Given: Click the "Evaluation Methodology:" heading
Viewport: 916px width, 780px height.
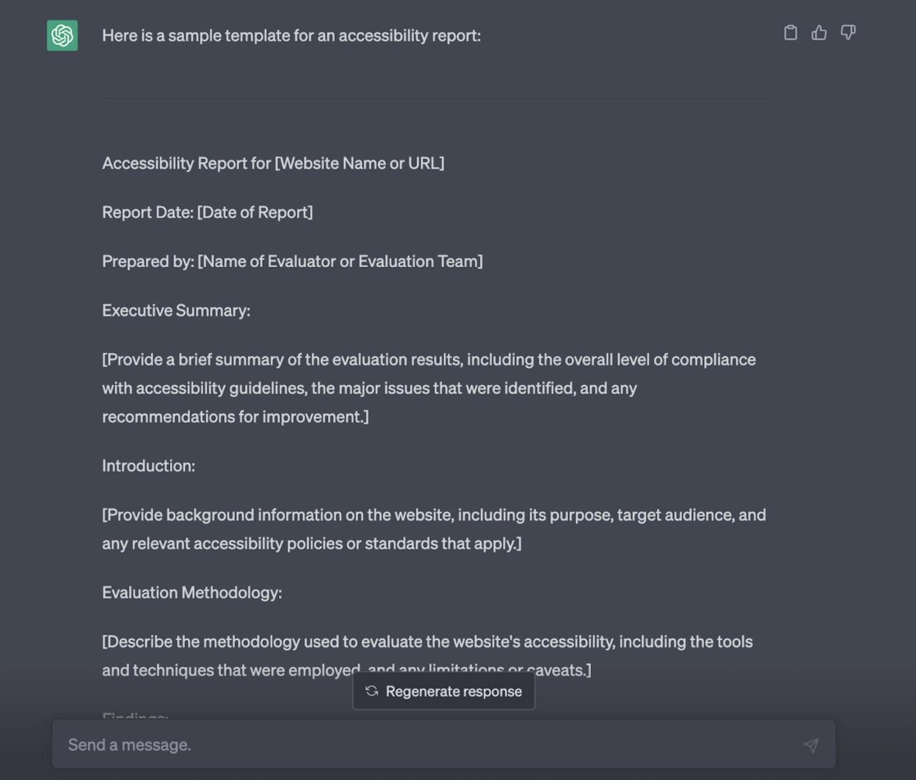Looking at the screenshot, I should (192, 593).
